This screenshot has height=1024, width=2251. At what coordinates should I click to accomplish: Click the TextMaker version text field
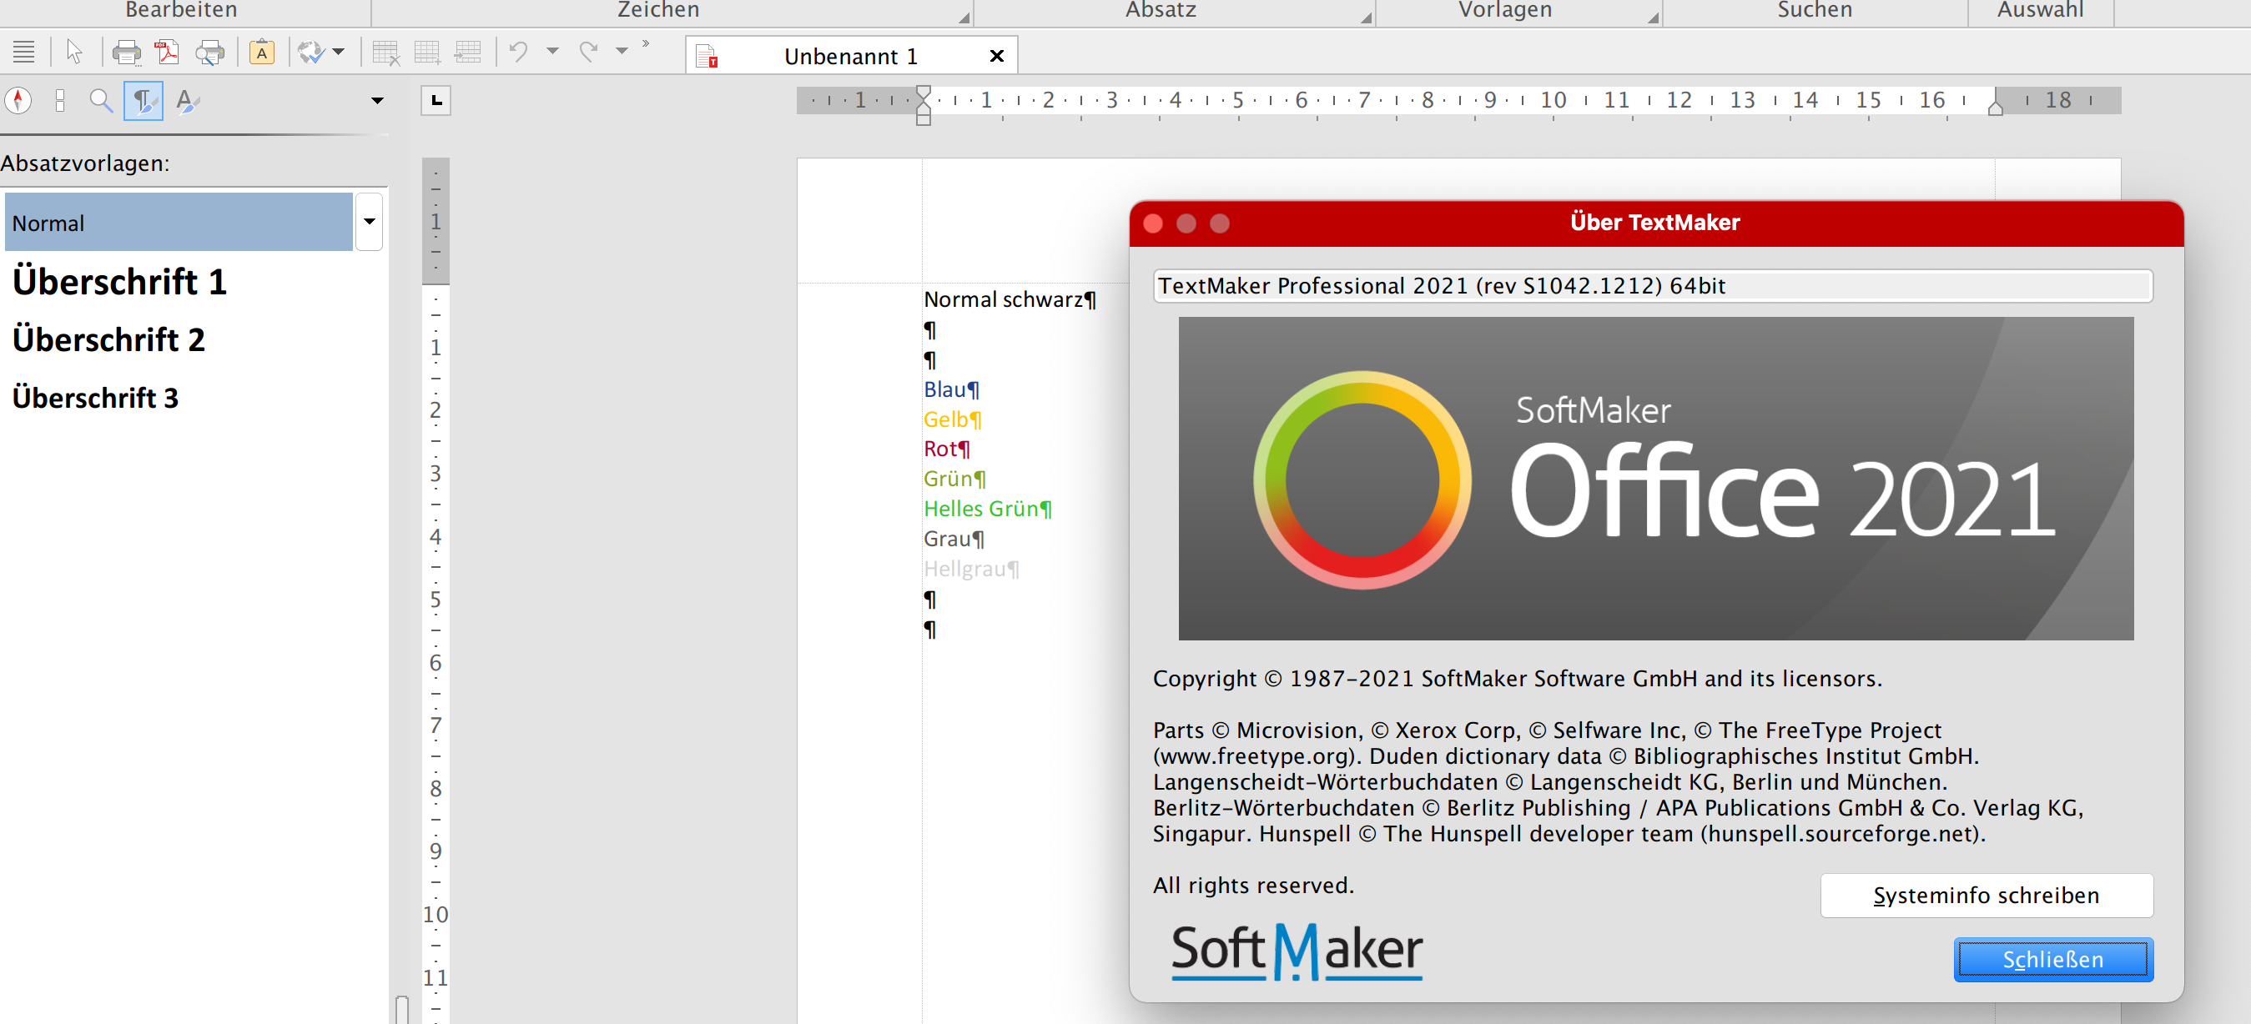point(1653,286)
